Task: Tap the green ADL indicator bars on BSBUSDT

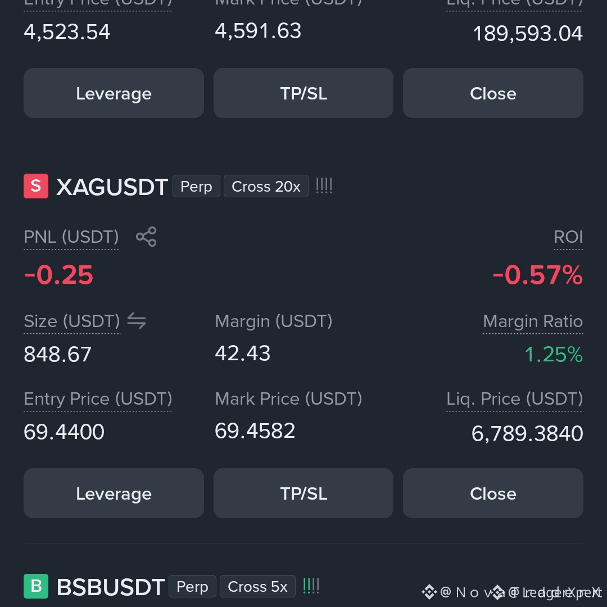Action: (x=311, y=586)
